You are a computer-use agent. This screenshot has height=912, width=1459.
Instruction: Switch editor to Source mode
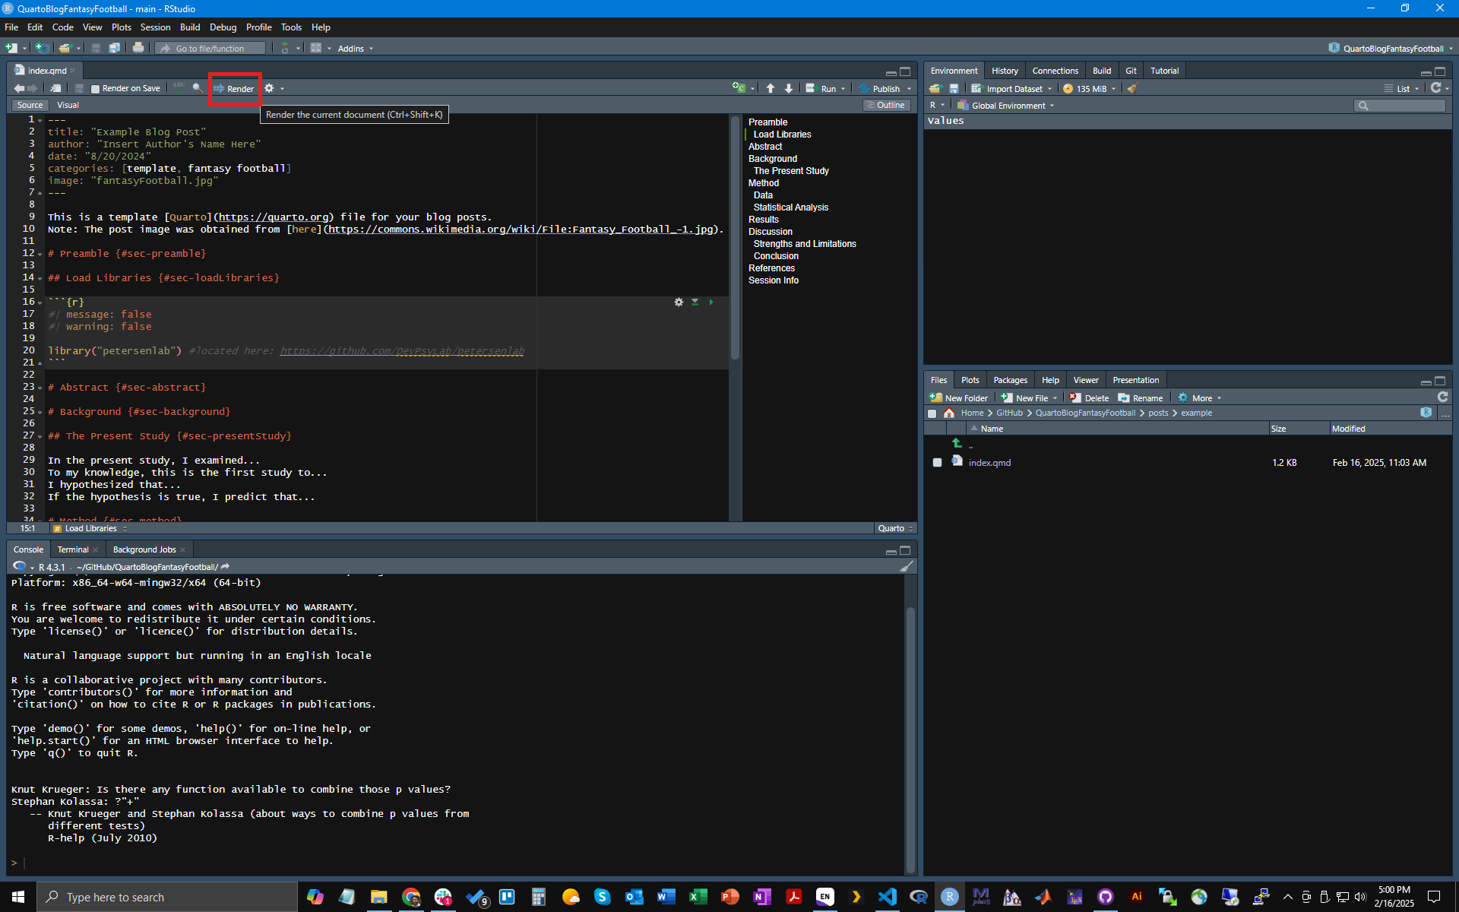[x=30, y=105]
